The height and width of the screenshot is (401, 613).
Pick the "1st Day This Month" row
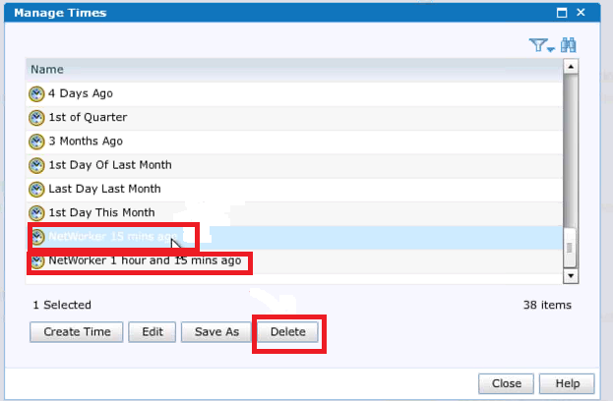[x=294, y=213]
